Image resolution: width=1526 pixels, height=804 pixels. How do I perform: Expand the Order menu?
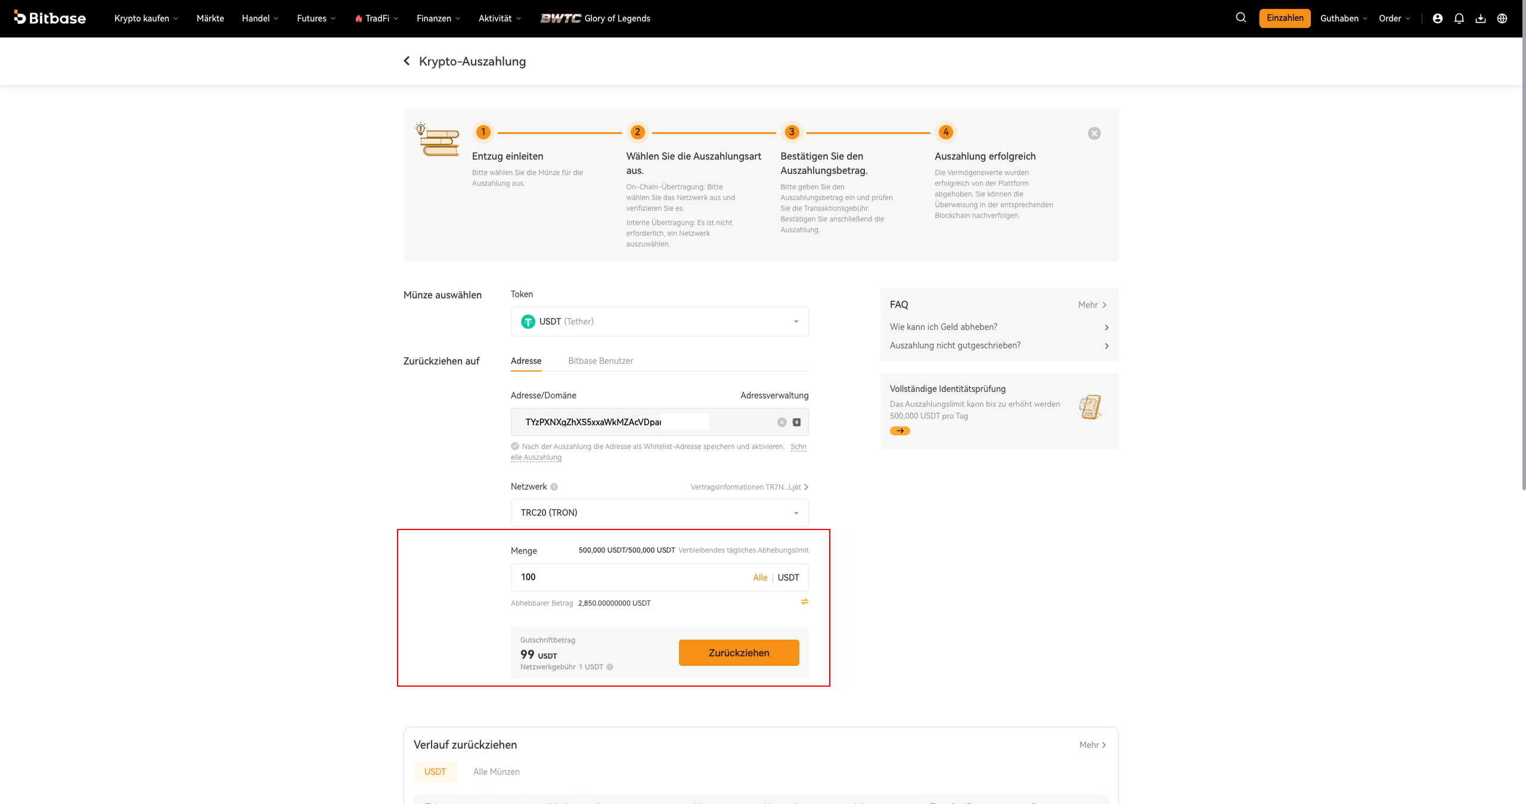point(1394,18)
